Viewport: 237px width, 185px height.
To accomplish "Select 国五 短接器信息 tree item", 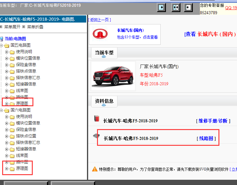I will 26,84.
